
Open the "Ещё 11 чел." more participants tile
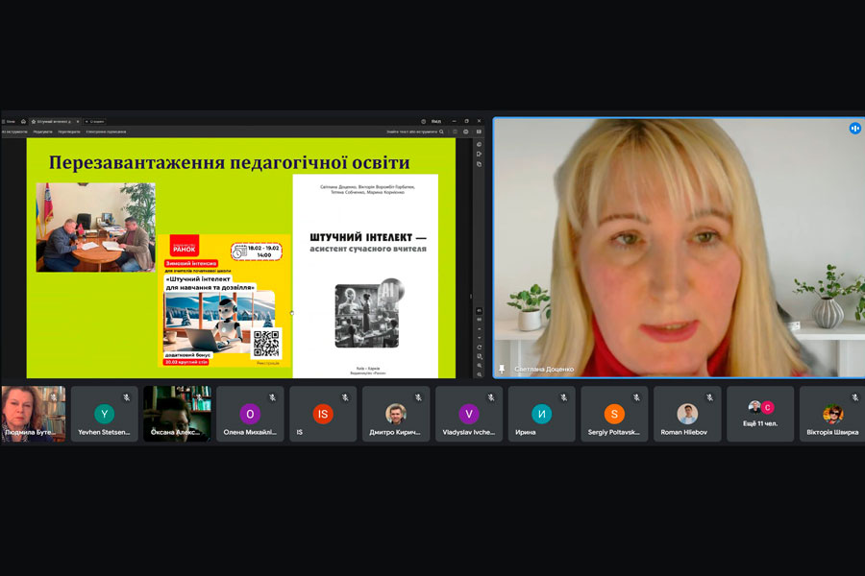759,414
